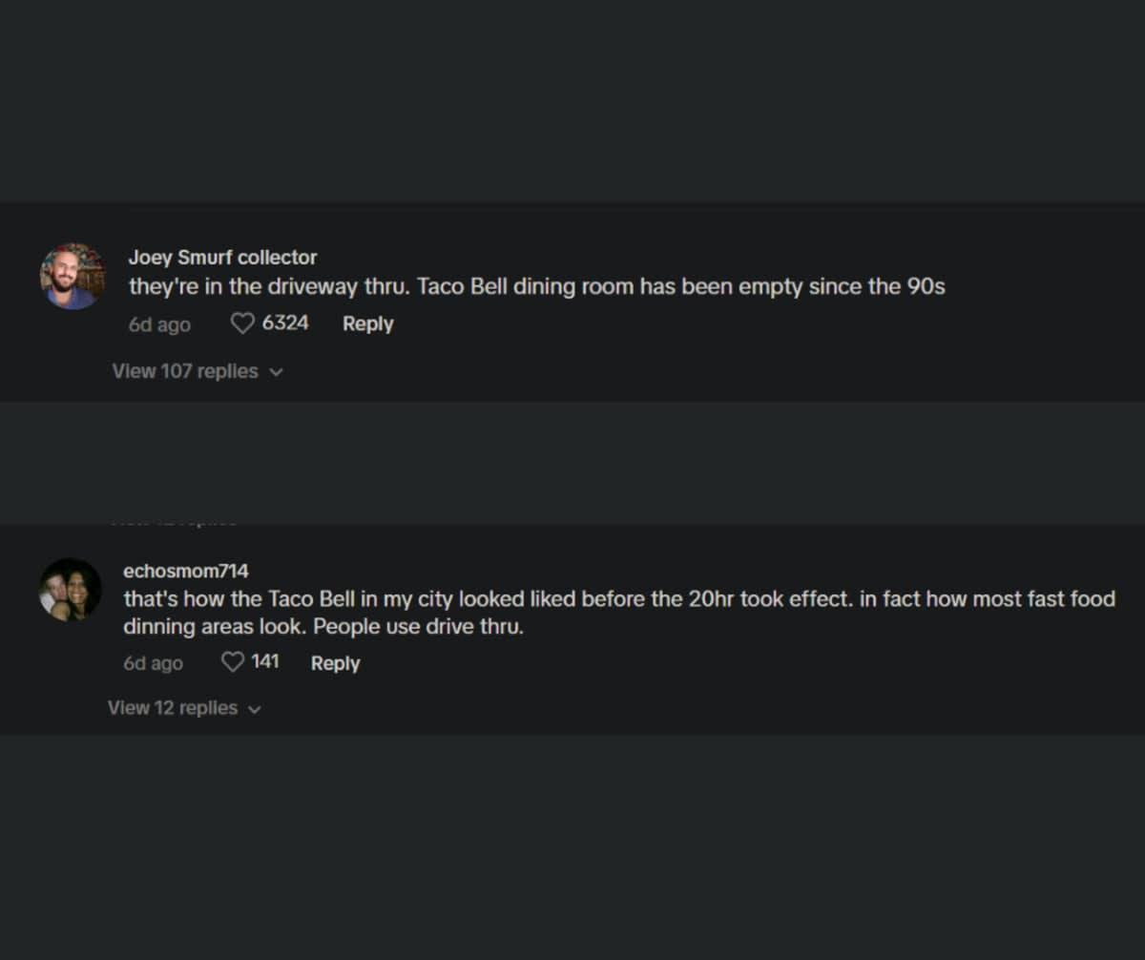Click the 141 like count
This screenshot has height=960, width=1145.
(x=265, y=661)
